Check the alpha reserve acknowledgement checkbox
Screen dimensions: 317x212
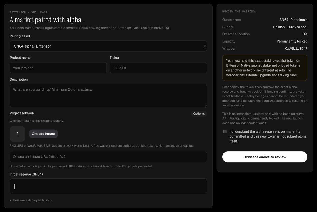point(225,132)
